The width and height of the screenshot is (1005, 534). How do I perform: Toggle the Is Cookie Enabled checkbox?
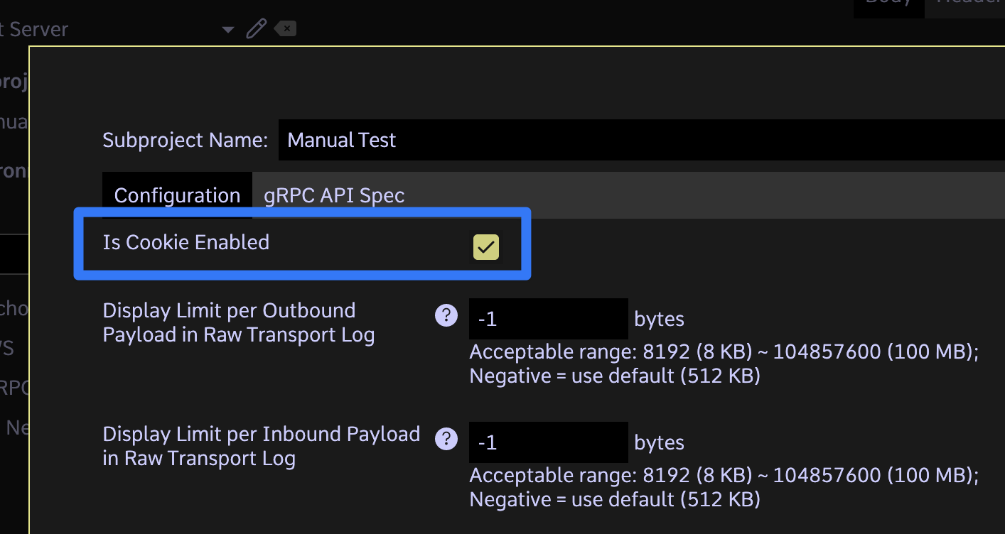486,247
